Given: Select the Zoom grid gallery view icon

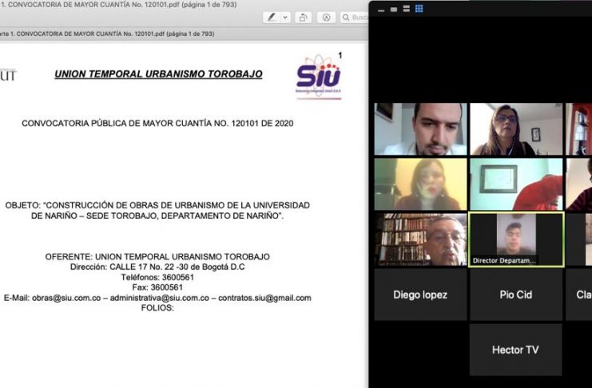Looking at the screenshot, I should tap(419, 9).
